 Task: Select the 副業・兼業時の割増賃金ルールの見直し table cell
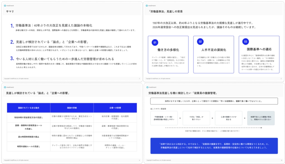[29, 127]
